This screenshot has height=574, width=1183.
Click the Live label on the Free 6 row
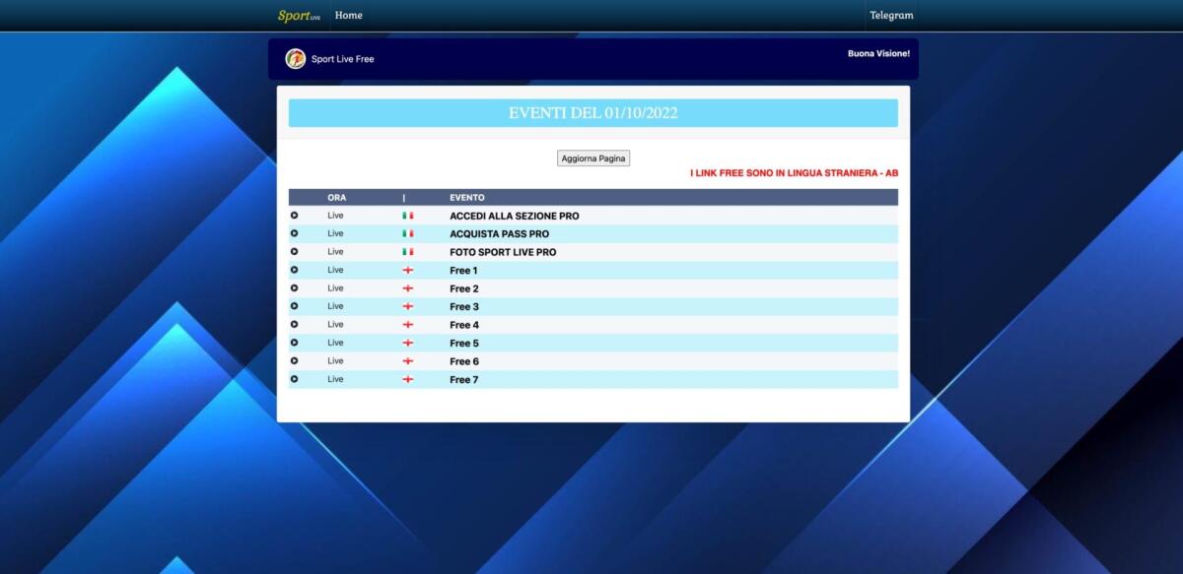(335, 360)
